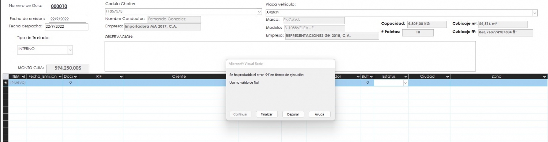
Task: Click the MONTO GUIA amount 594.250,00$
Action: click(68, 68)
